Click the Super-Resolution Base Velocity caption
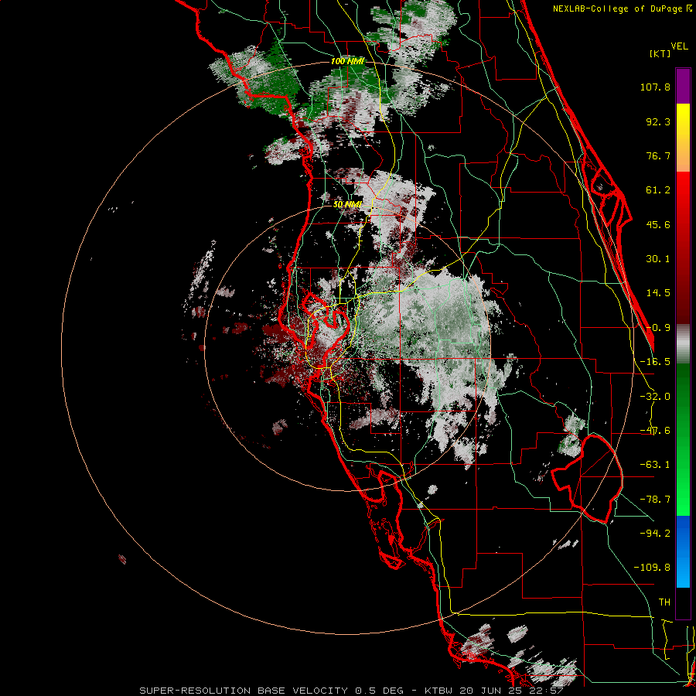This screenshot has width=696, height=696. (x=351, y=691)
